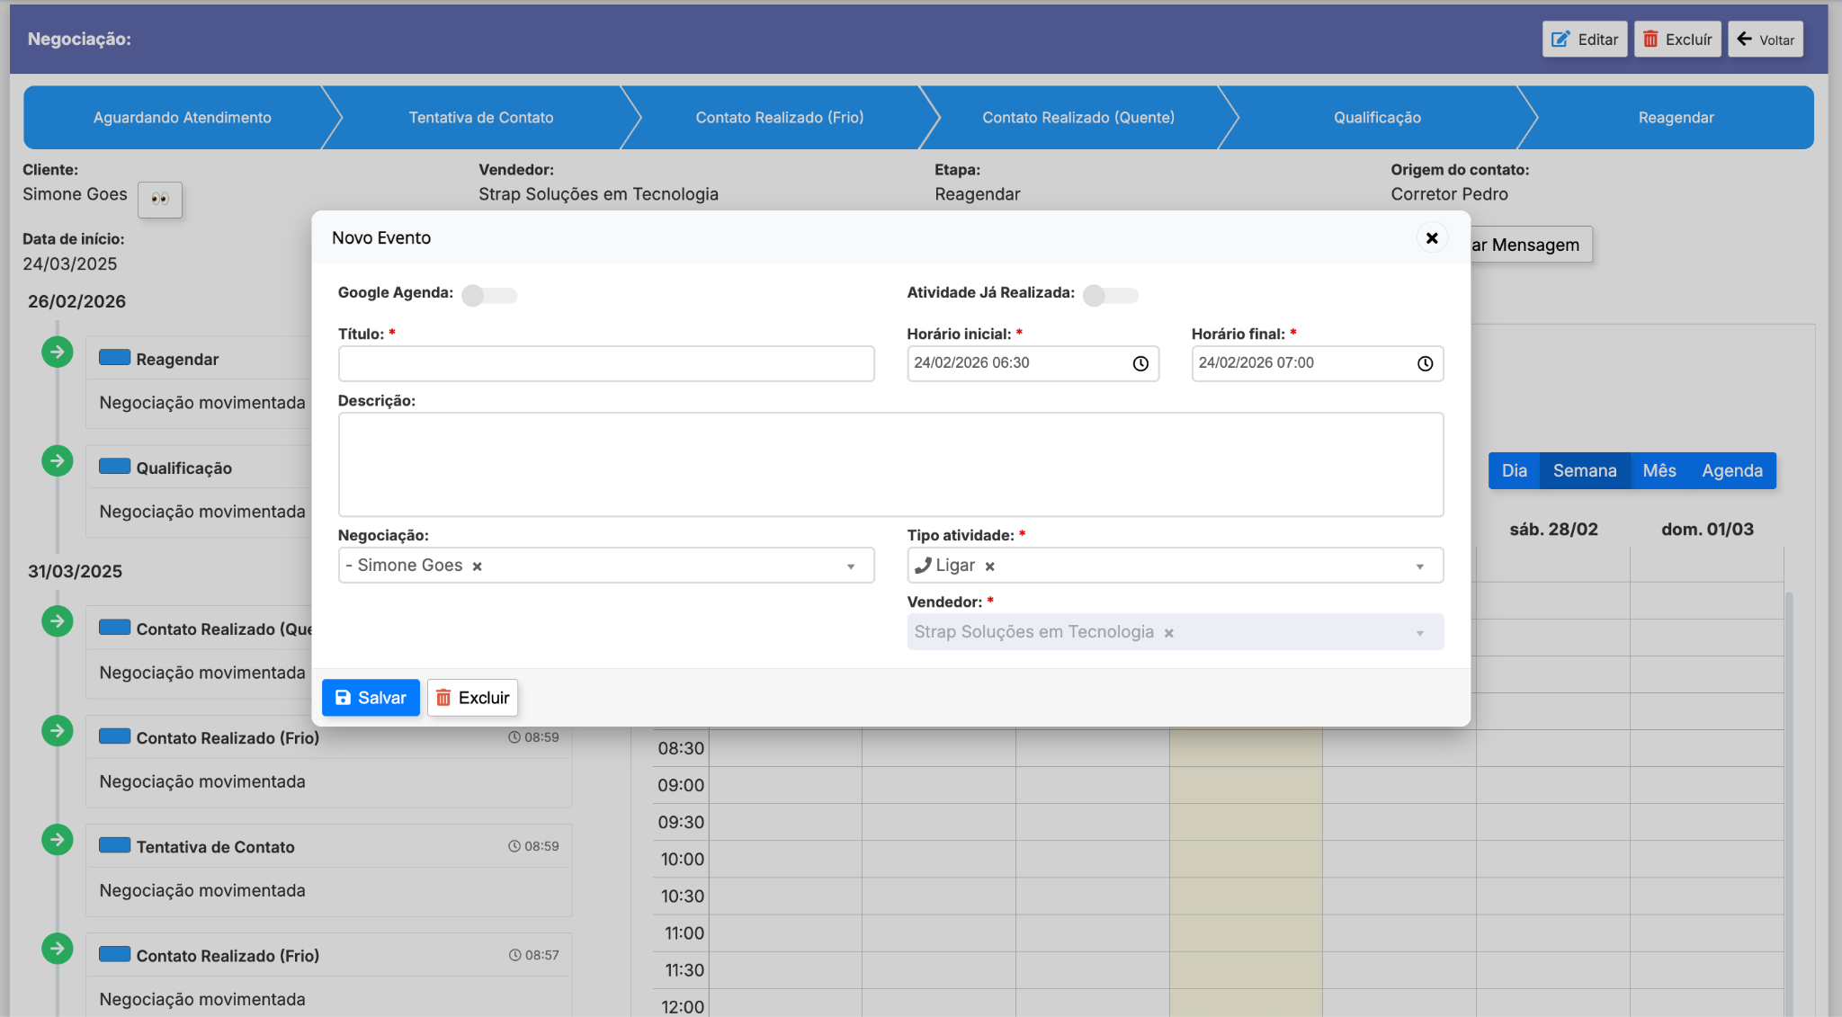
Task: Toggle Atividade Já Realizada switch
Action: point(1110,295)
